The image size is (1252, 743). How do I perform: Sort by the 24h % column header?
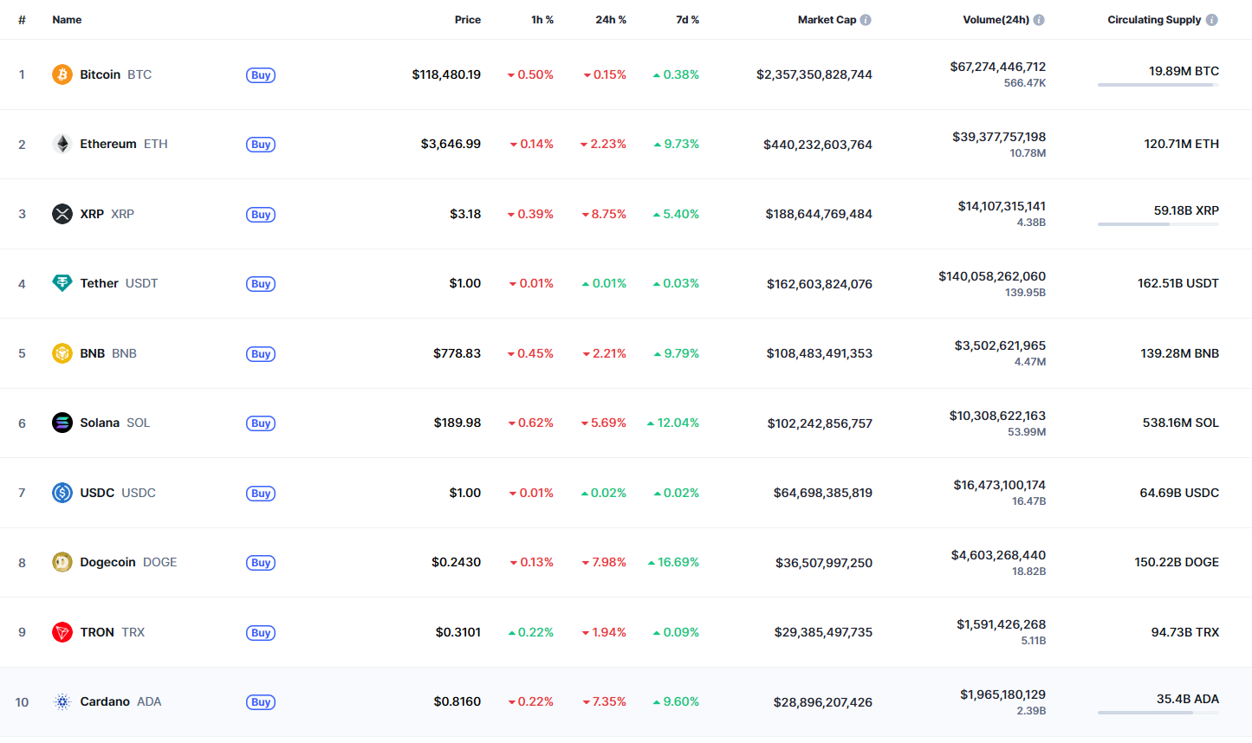point(611,20)
